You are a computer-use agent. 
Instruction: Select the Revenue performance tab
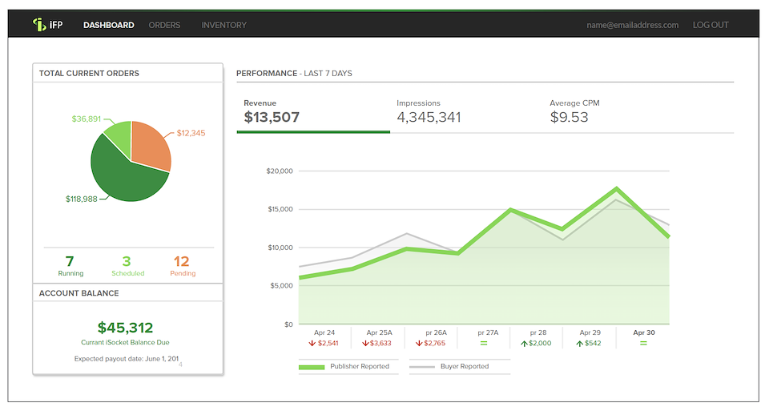coord(272,112)
